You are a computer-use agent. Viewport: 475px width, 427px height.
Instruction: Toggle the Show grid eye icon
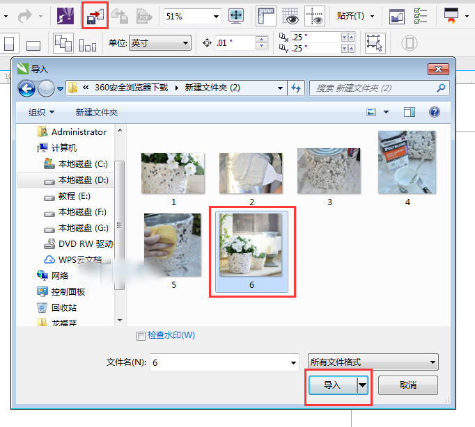(x=290, y=16)
